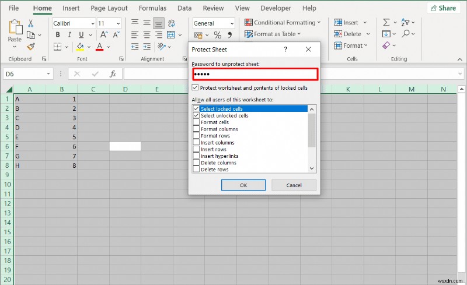This screenshot has height=285, width=467.
Task: Decrease indent icon
Action: [x=135, y=47]
